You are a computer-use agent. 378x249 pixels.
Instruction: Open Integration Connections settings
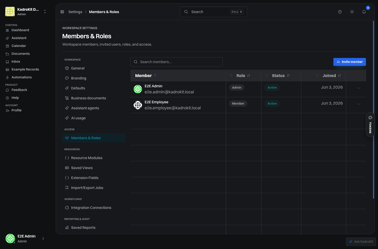pos(94,208)
